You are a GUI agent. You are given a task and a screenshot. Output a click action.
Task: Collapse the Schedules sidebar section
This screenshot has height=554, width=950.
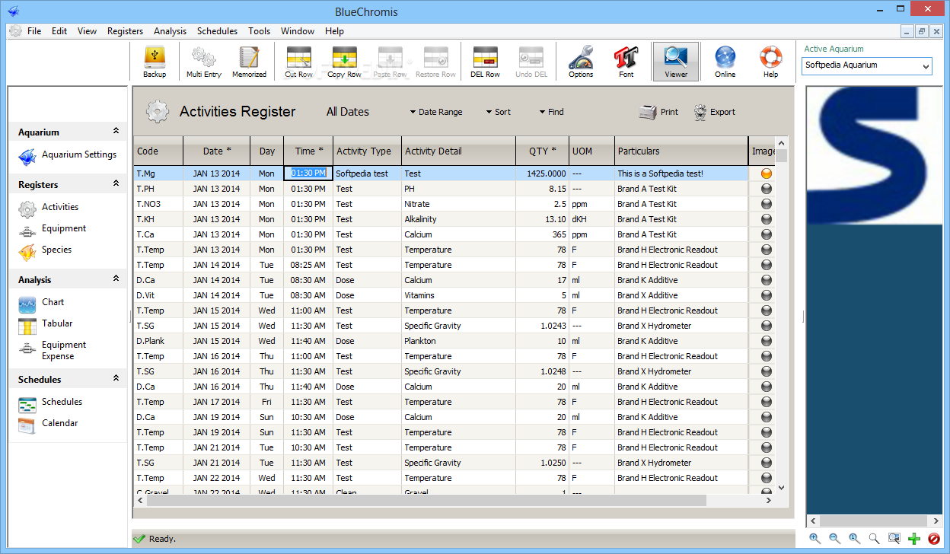tap(116, 379)
